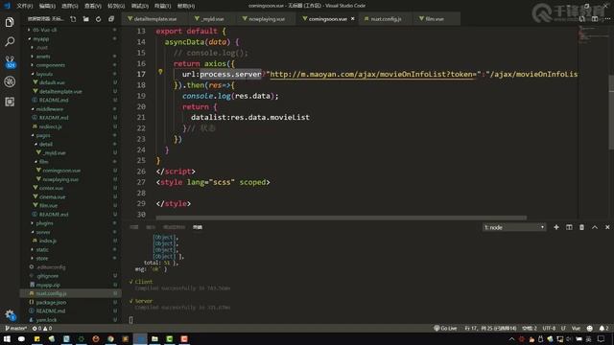The height and width of the screenshot is (345, 614).
Task: Click errors and warnings count in status bar
Action: [42, 328]
